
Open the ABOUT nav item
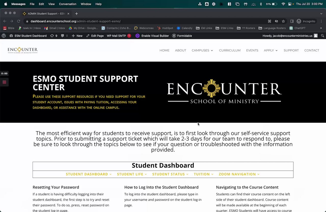tap(181, 50)
